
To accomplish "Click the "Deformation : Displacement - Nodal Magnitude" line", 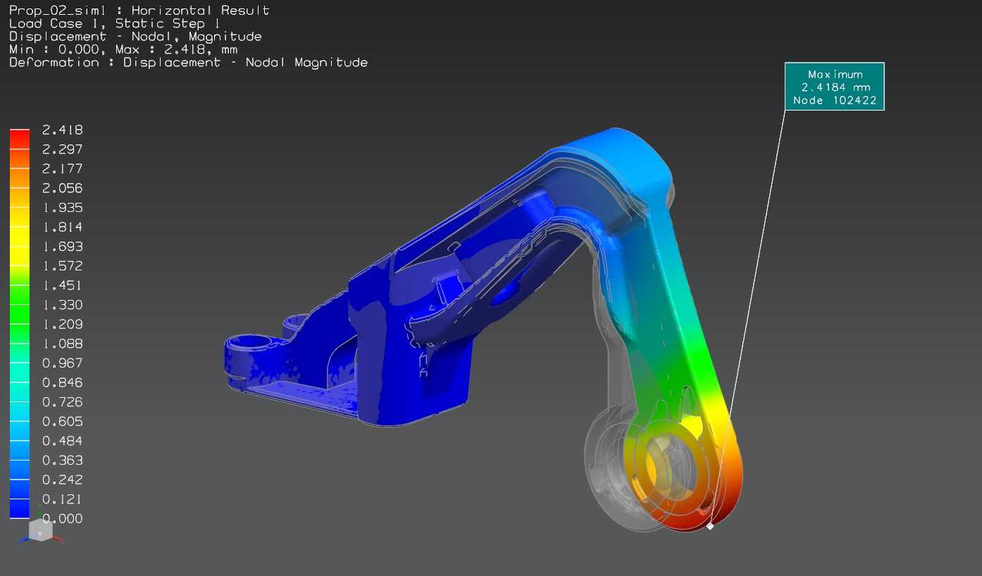I will [x=188, y=63].
